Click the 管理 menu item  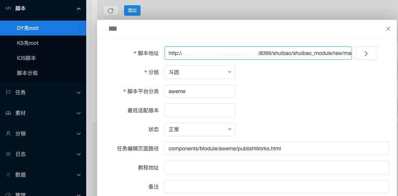pos(43,193)
